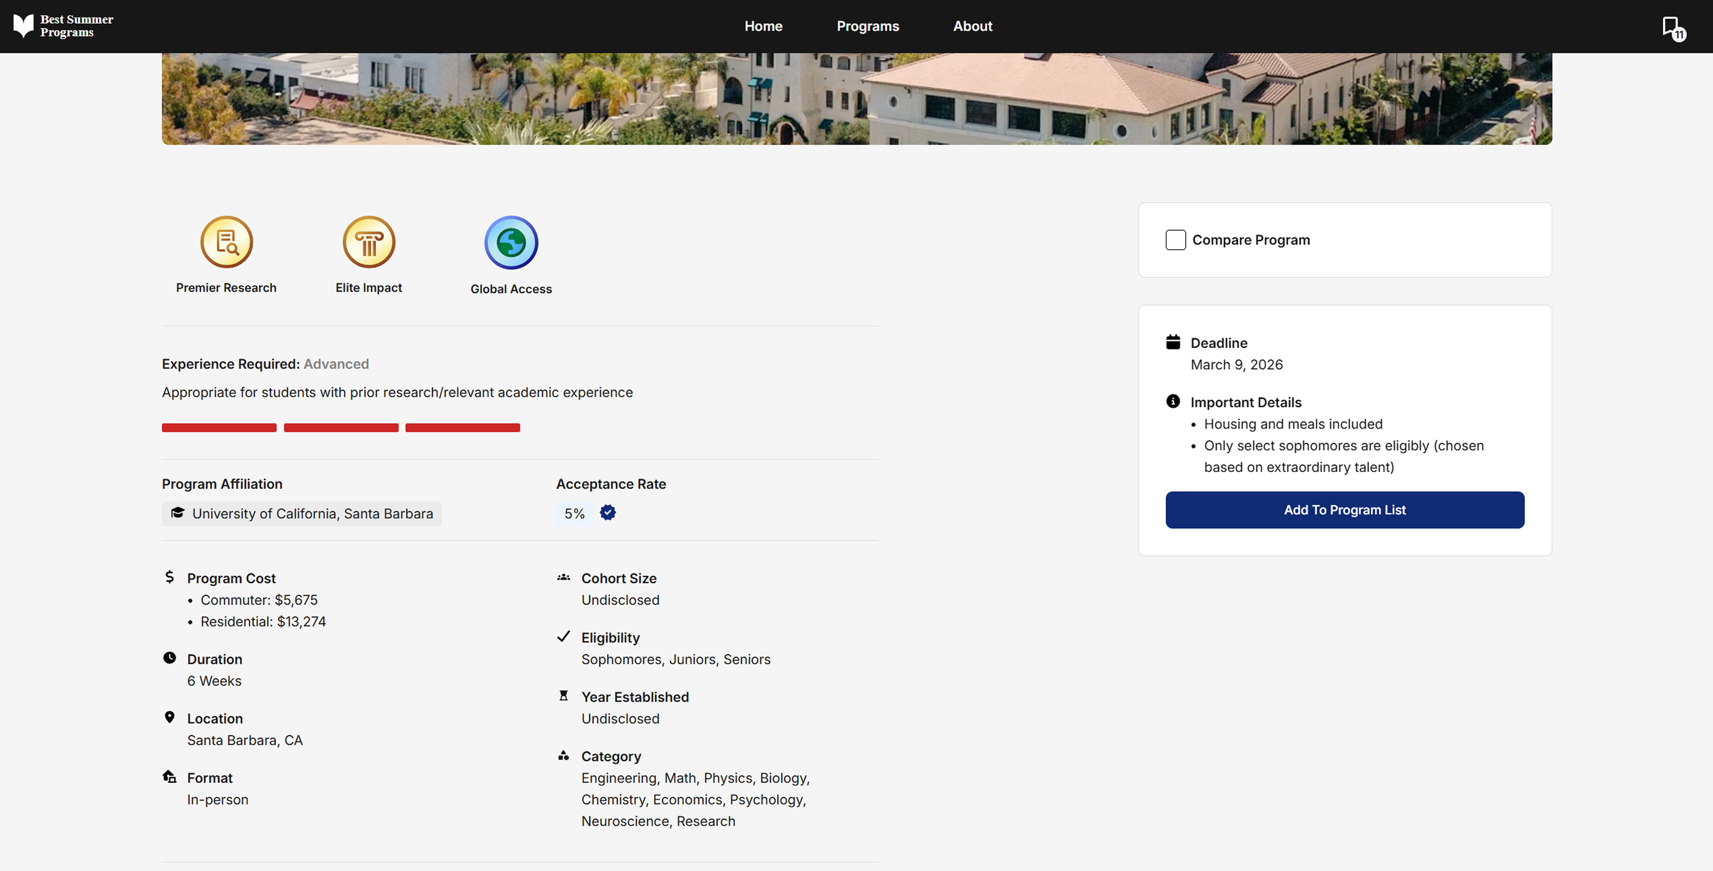Click the campus aerial banner photo
Viewport: 1713px width, 871px height.
pyautogui.click(x=857, y=99)
